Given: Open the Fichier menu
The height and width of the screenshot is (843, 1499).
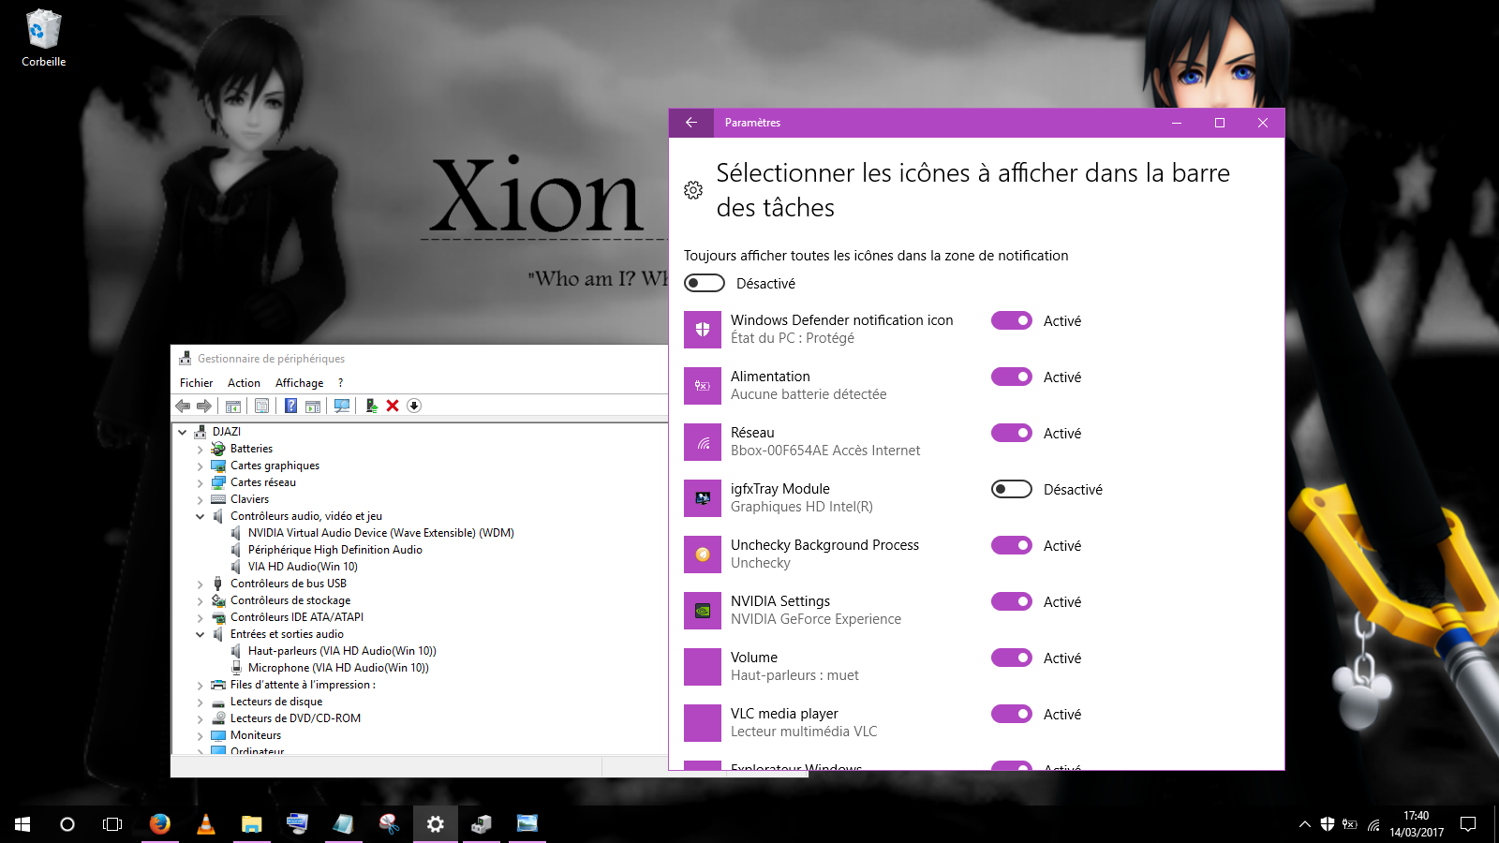Looking at the screenshot, I should coord(196,383).
